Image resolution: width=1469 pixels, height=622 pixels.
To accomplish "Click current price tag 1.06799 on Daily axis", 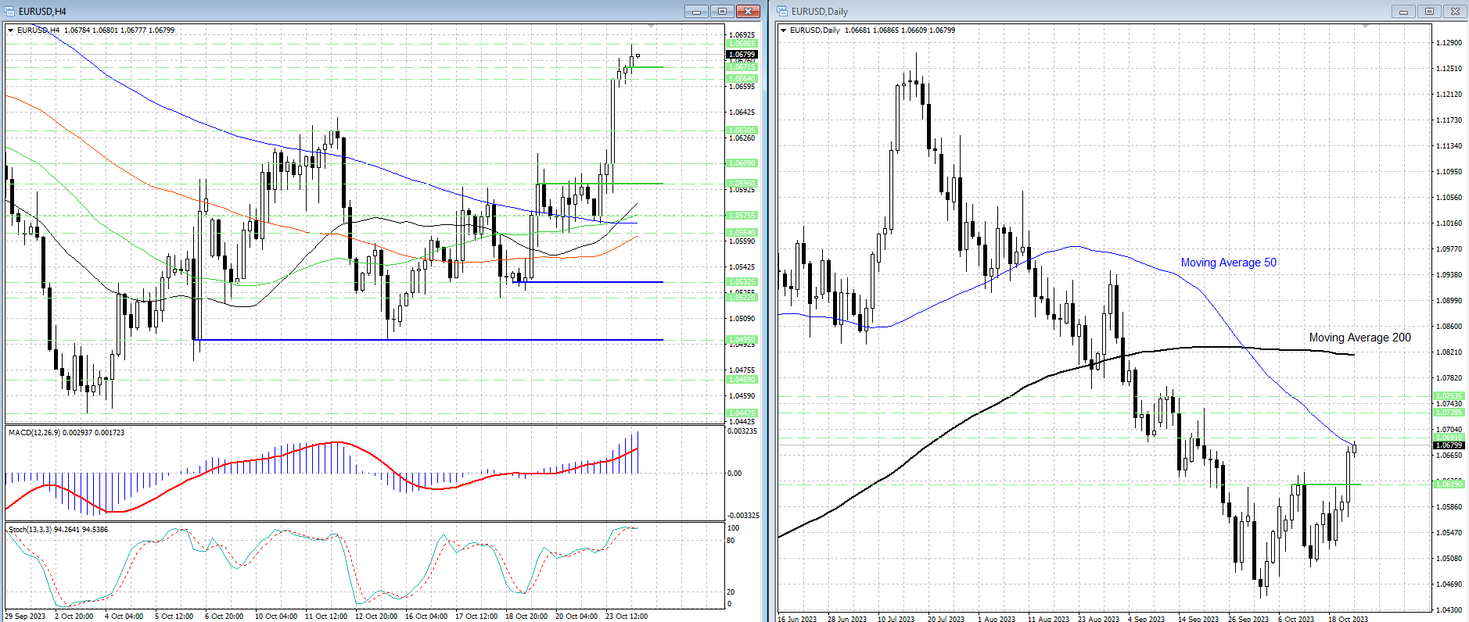I will point(1449,445).
